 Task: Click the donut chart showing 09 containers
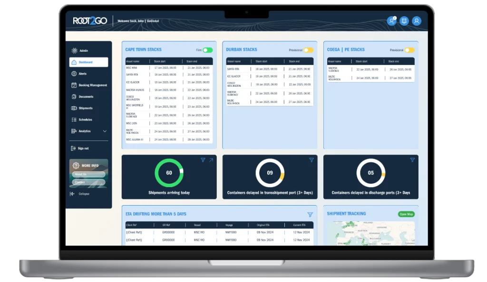coord(270,173)
